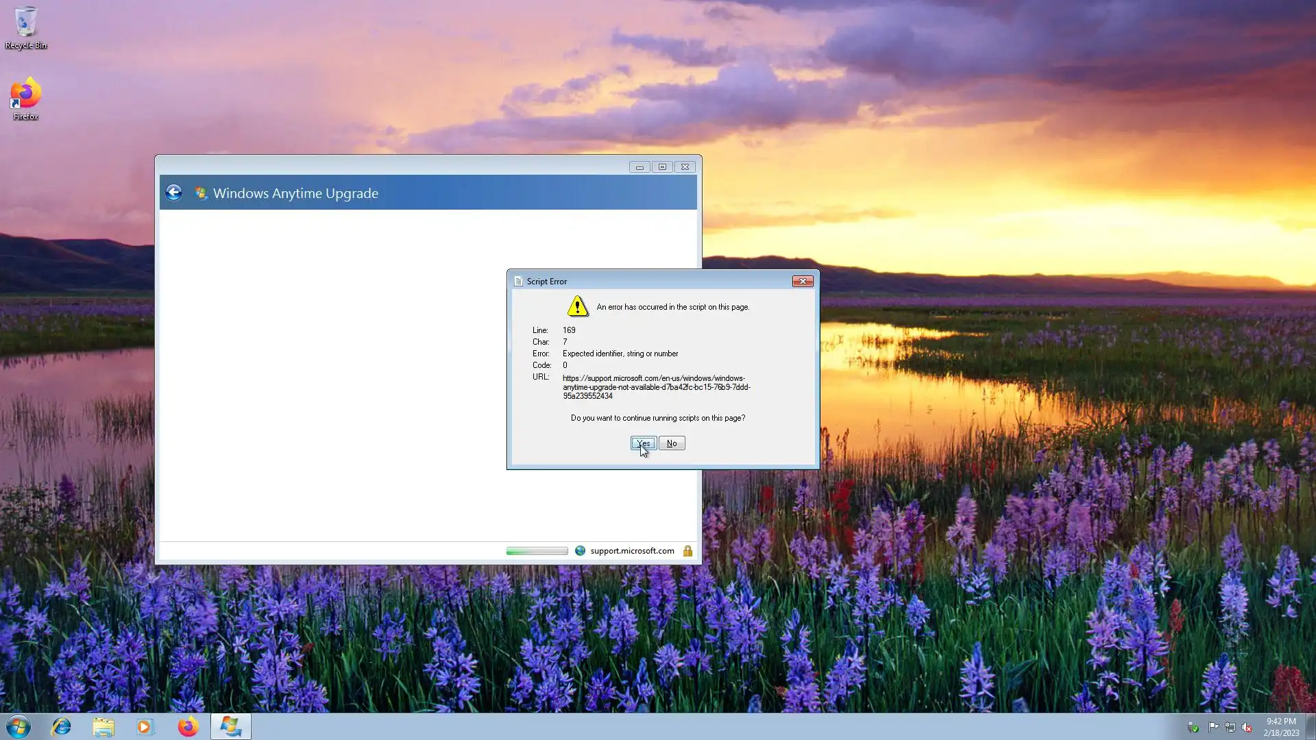Click the muted volume tray icon

(x=1247, y=727)
